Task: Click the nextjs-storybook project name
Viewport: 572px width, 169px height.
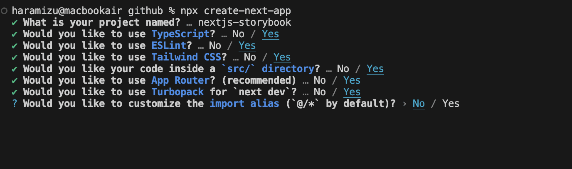Action: point(244,22)
